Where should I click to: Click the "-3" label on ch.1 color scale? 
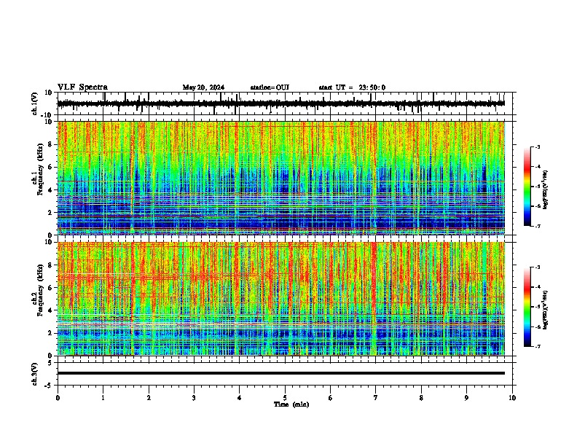[x=538, y=147]
